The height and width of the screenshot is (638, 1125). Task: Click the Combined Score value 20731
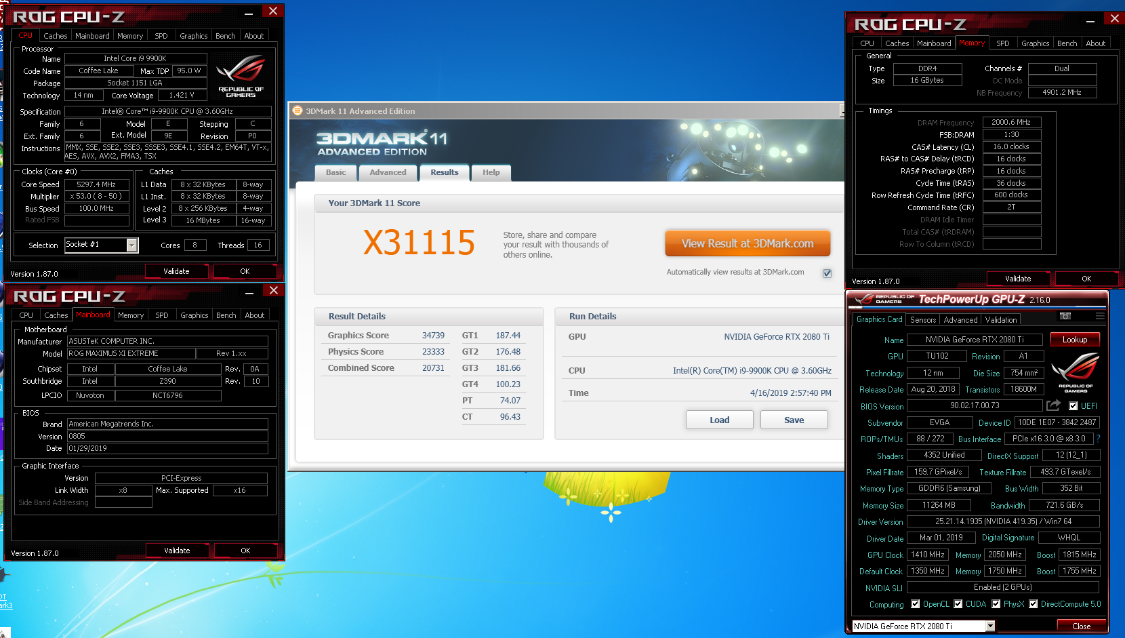pos(433,368)
